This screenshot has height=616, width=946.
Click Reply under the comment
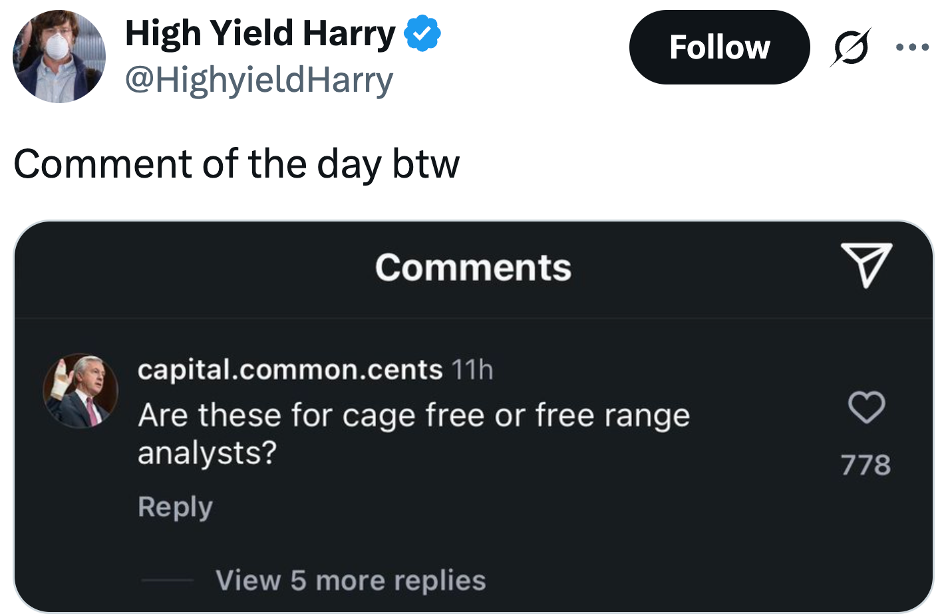click(175, 507)
